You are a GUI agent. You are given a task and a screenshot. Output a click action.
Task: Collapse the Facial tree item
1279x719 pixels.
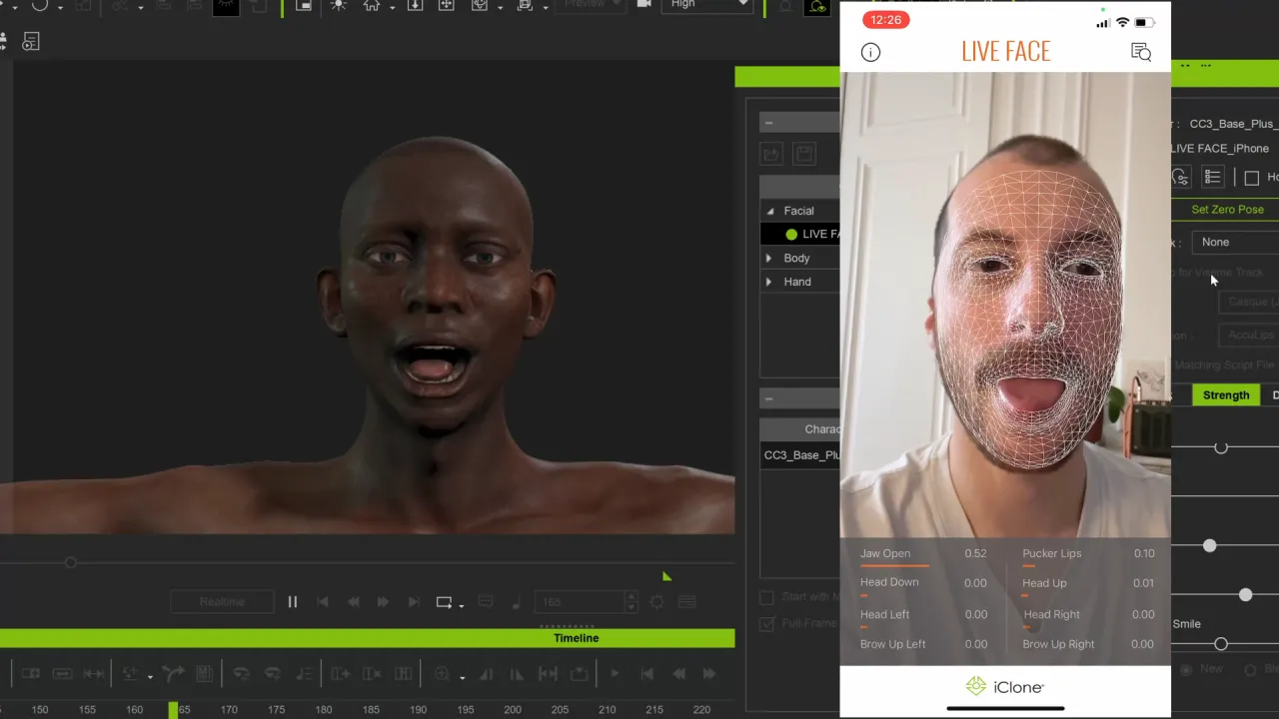(x=769, y=211)
